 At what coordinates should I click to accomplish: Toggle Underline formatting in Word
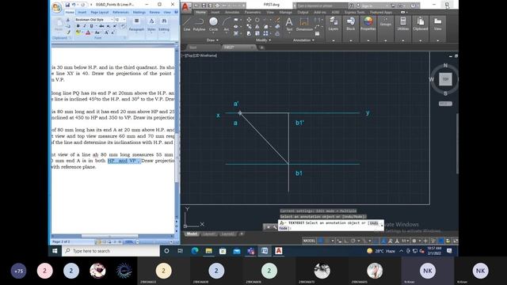[x=92, y=26]
